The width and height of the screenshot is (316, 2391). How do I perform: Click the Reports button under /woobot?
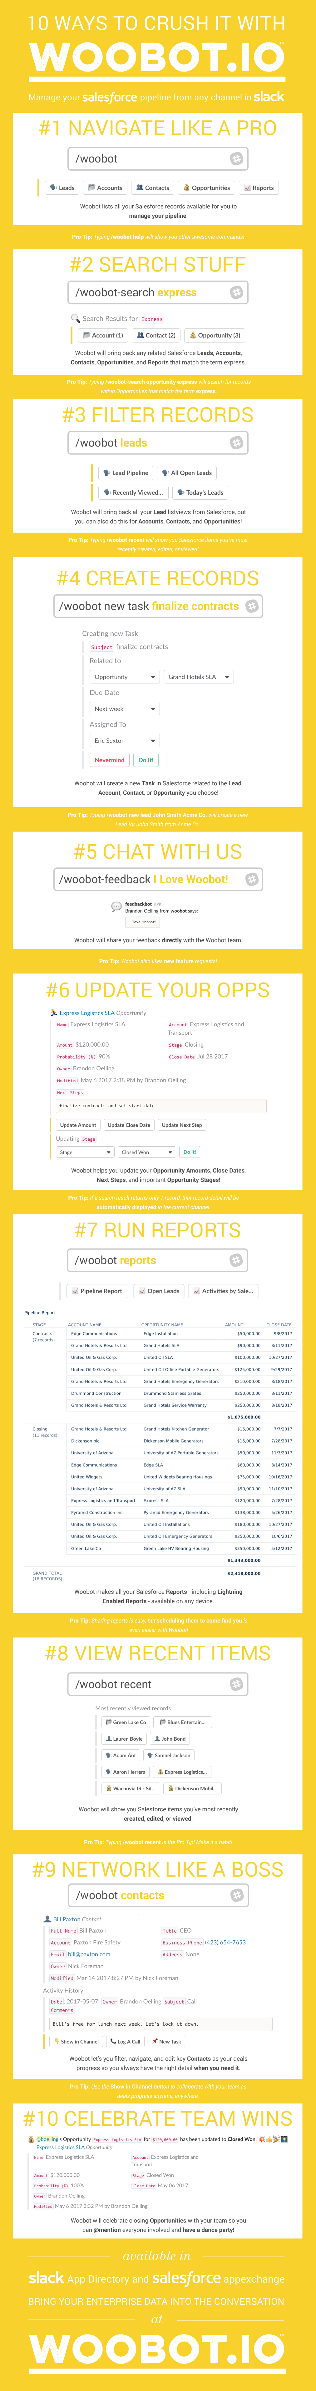click(x=259, y=188)
